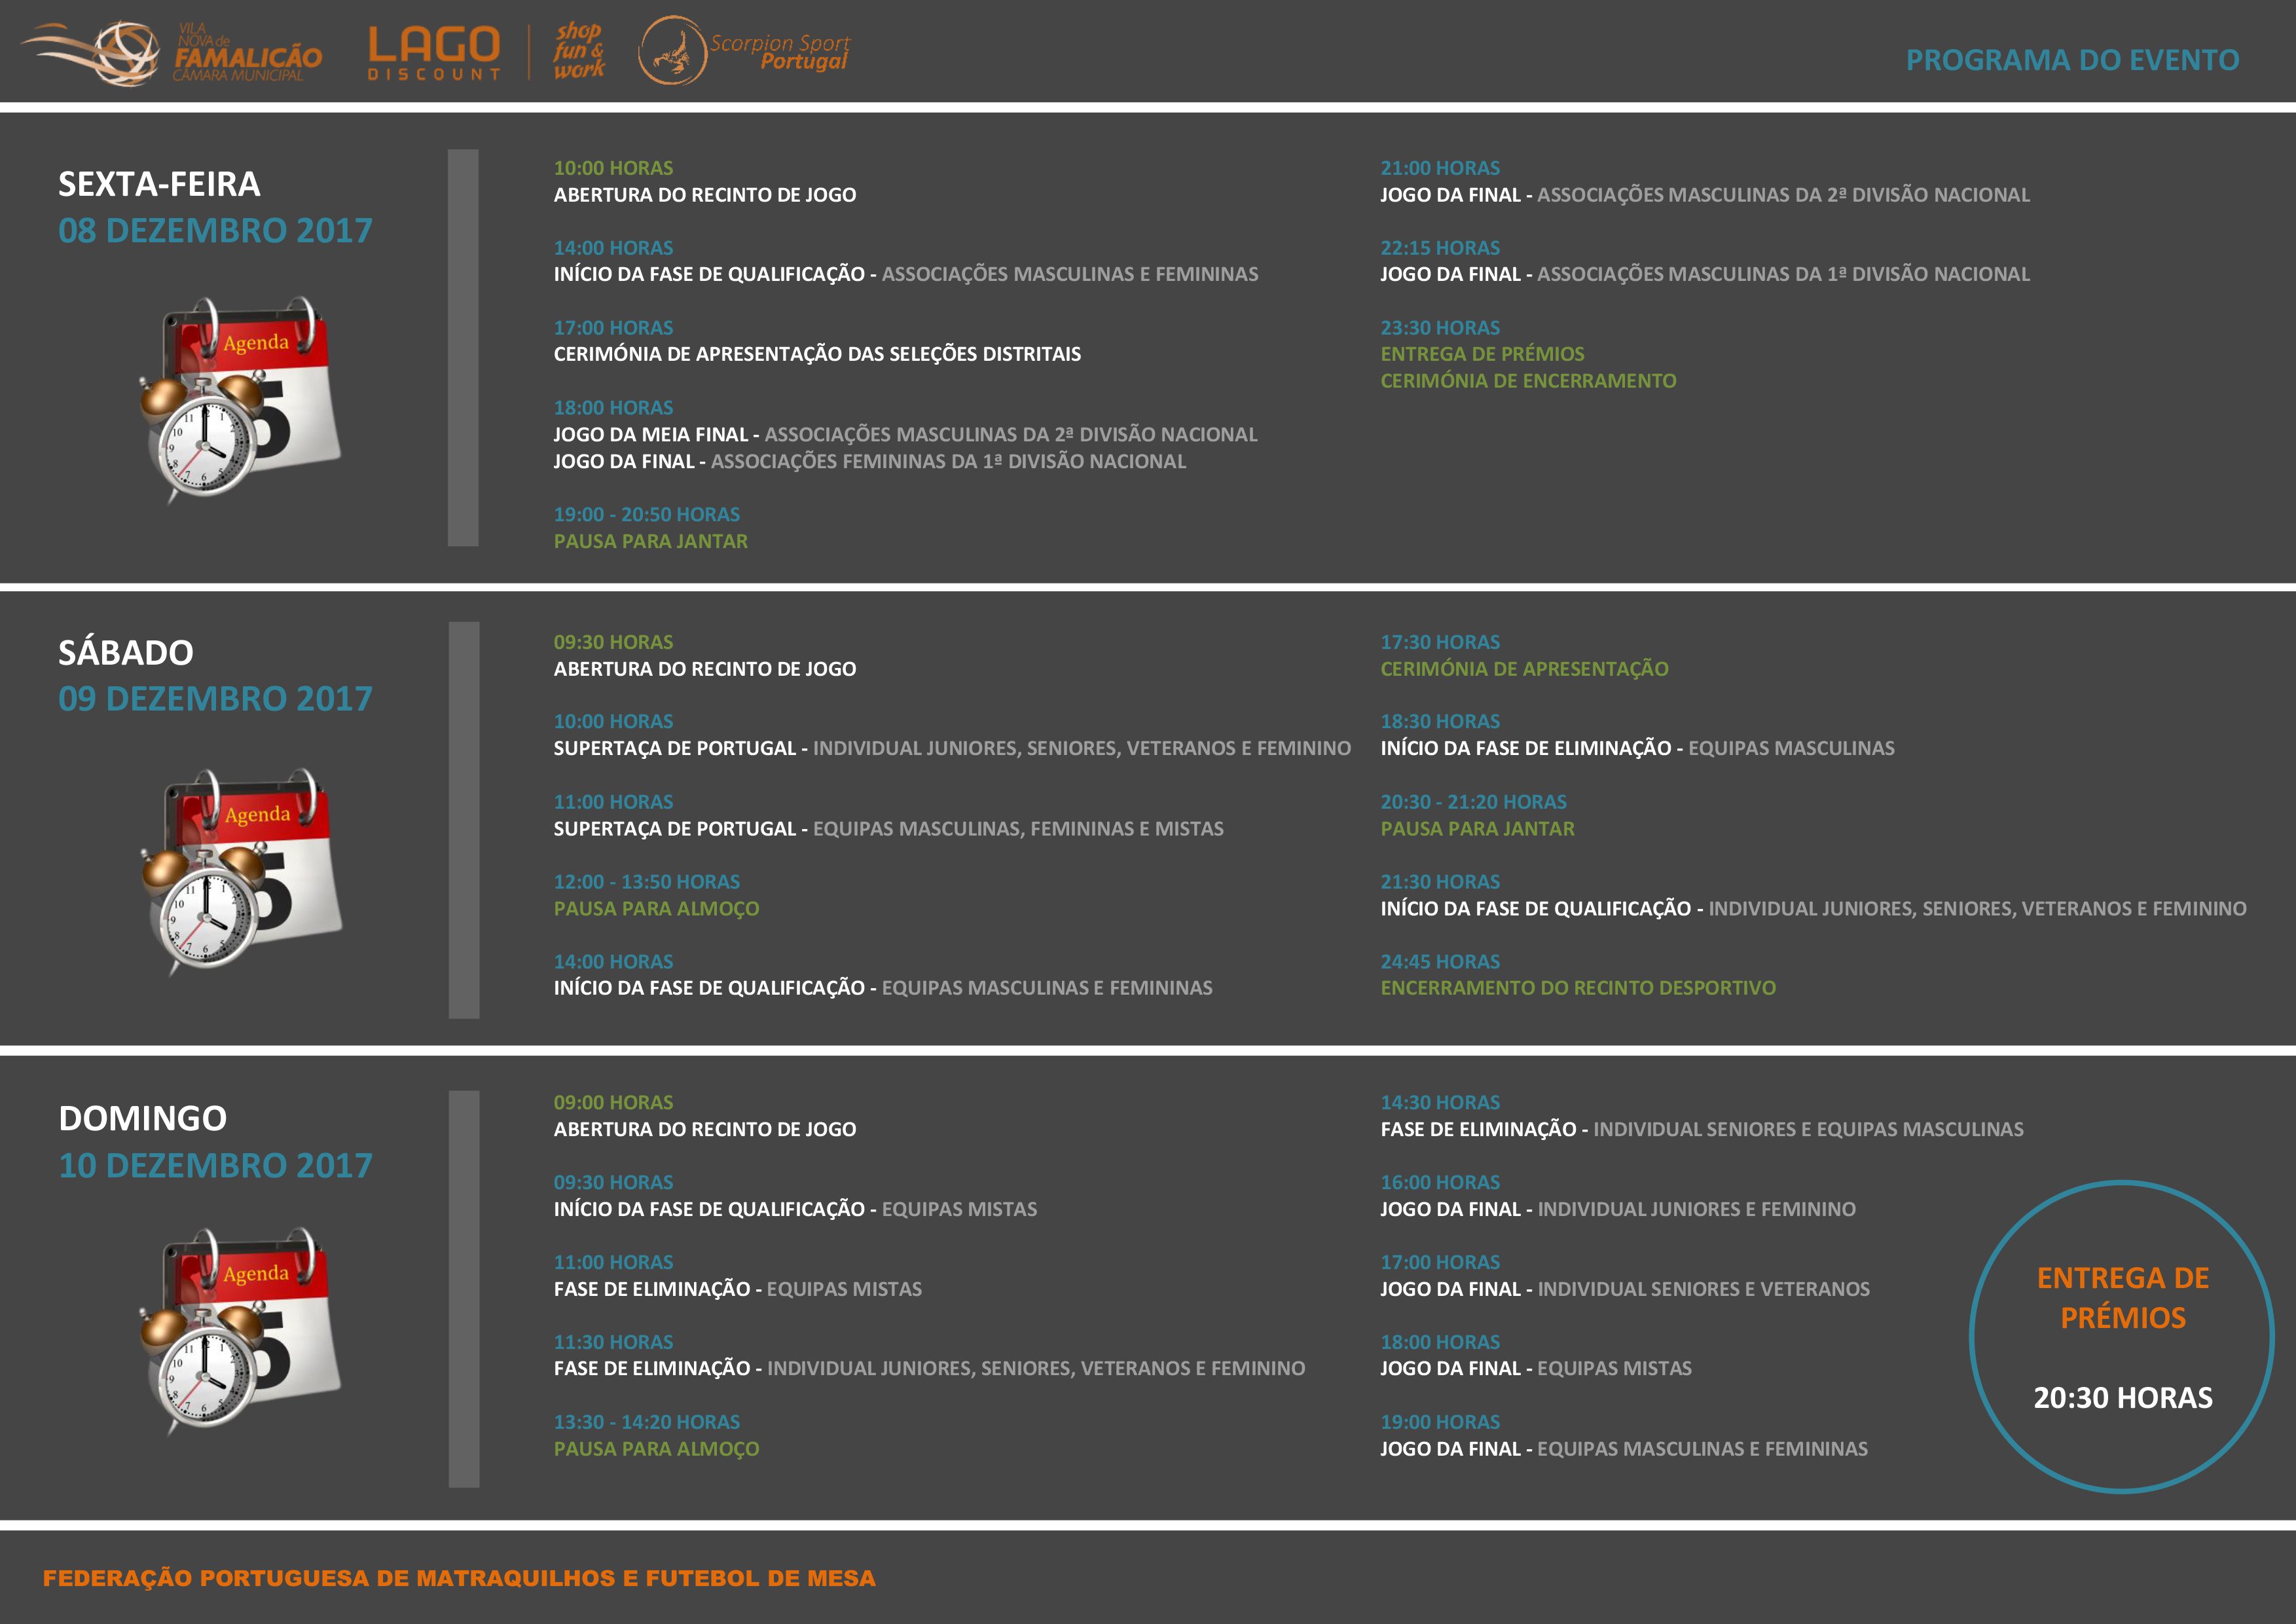Click the Supertaça de Portugal Equipas line

tap(888, 829)
